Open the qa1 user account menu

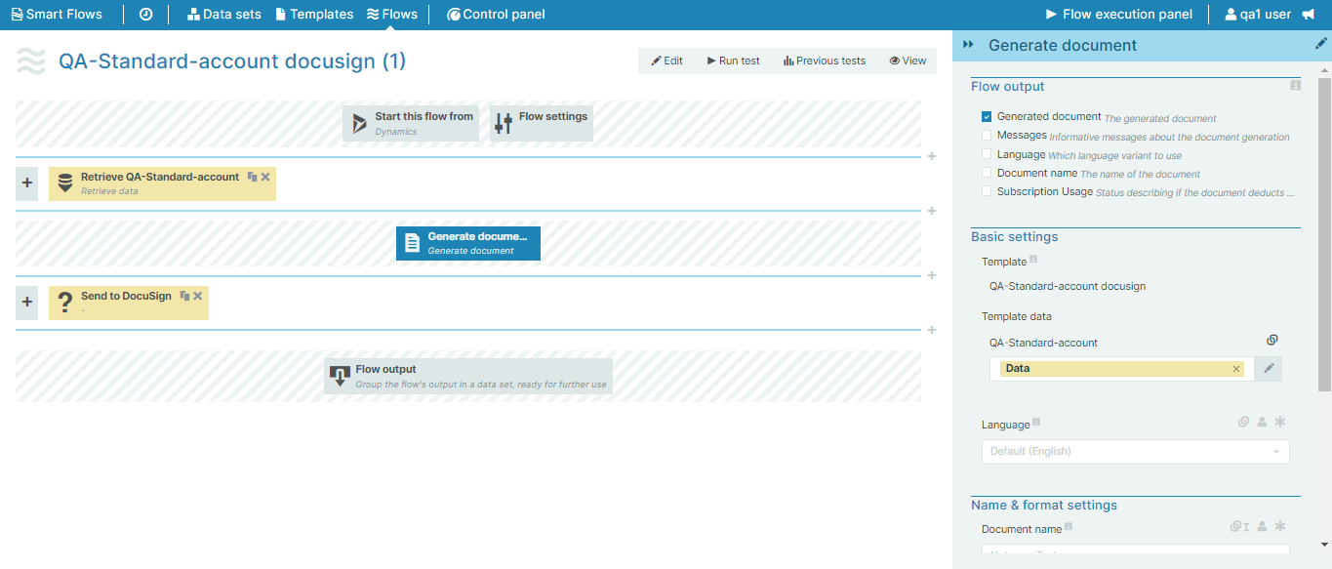point(1258,15)
